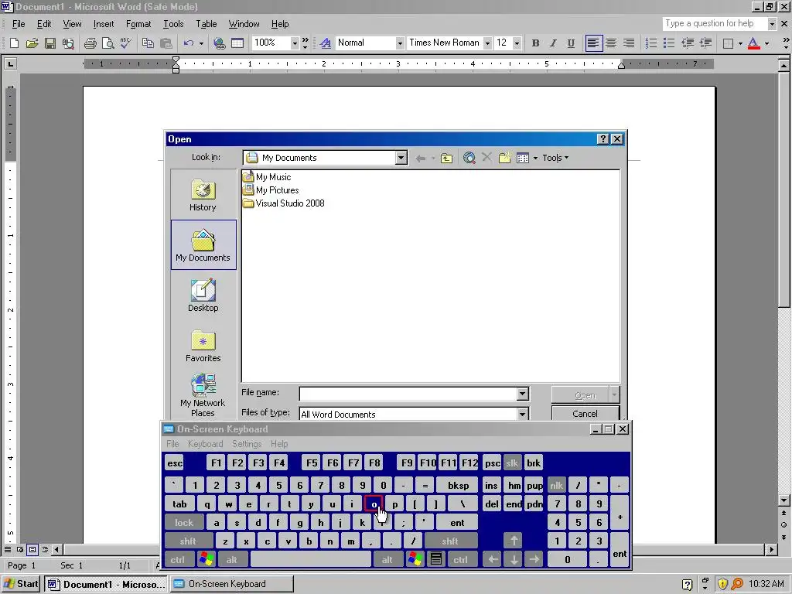The width and height of the screenshot is (792, 594).
Task: Open the Visual Studio 2008 folder
Action: click(284, 203)
